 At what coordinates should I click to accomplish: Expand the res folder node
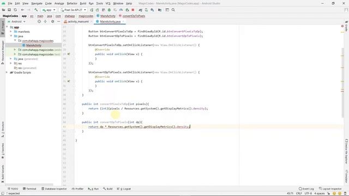11,63
